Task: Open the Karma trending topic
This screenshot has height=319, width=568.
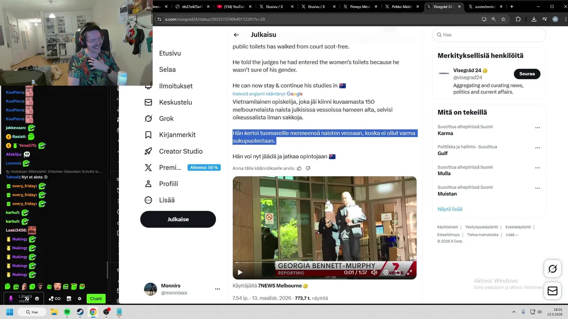Action: (x=445, y=133)
